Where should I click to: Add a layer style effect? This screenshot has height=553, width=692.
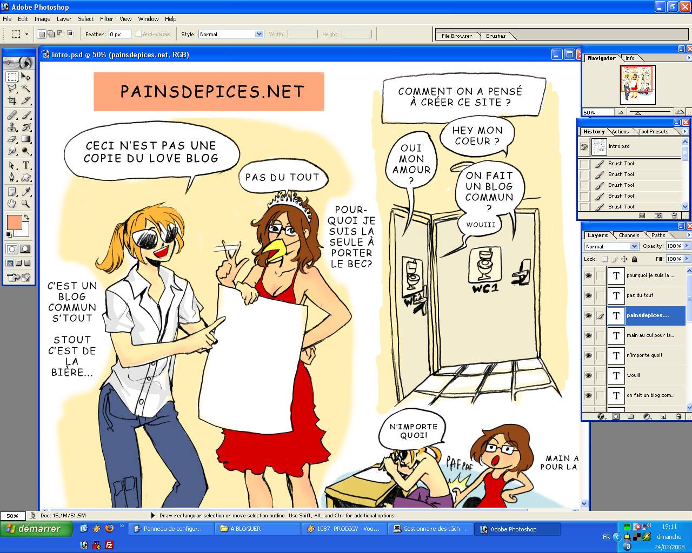[x=600, y=416]
